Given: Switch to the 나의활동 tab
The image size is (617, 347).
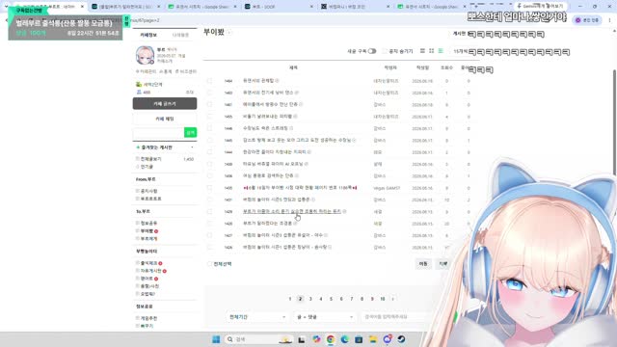Looking at the screenshot, I should point(180,35).
